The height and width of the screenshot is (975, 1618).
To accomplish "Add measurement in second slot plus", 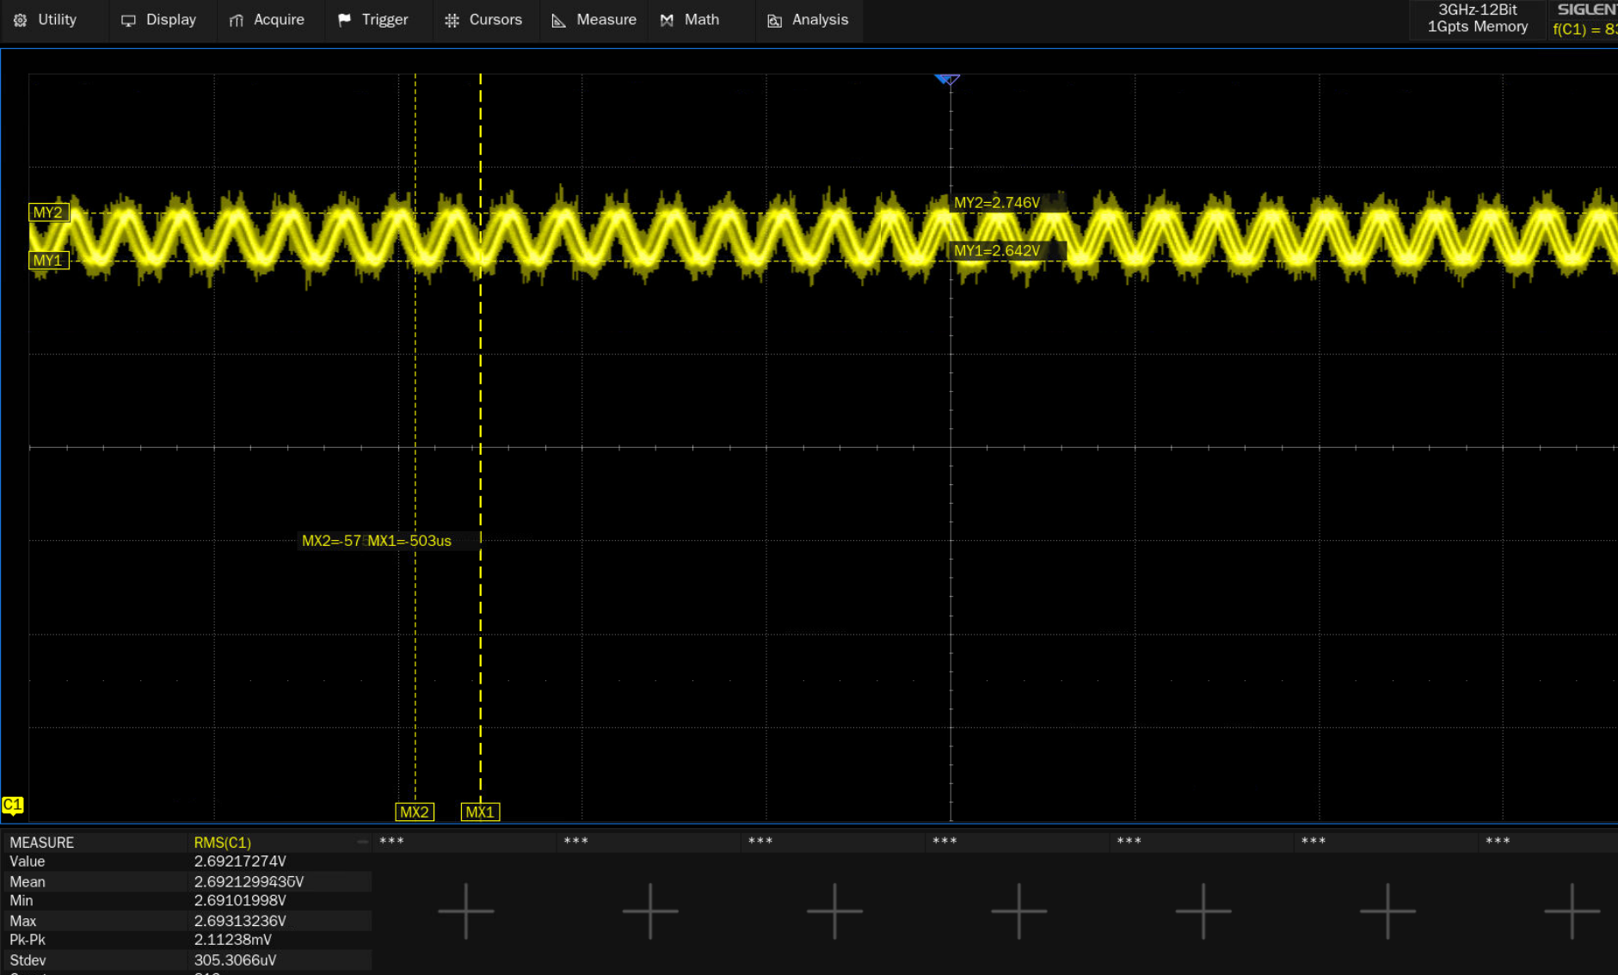I will coord(465,911).
